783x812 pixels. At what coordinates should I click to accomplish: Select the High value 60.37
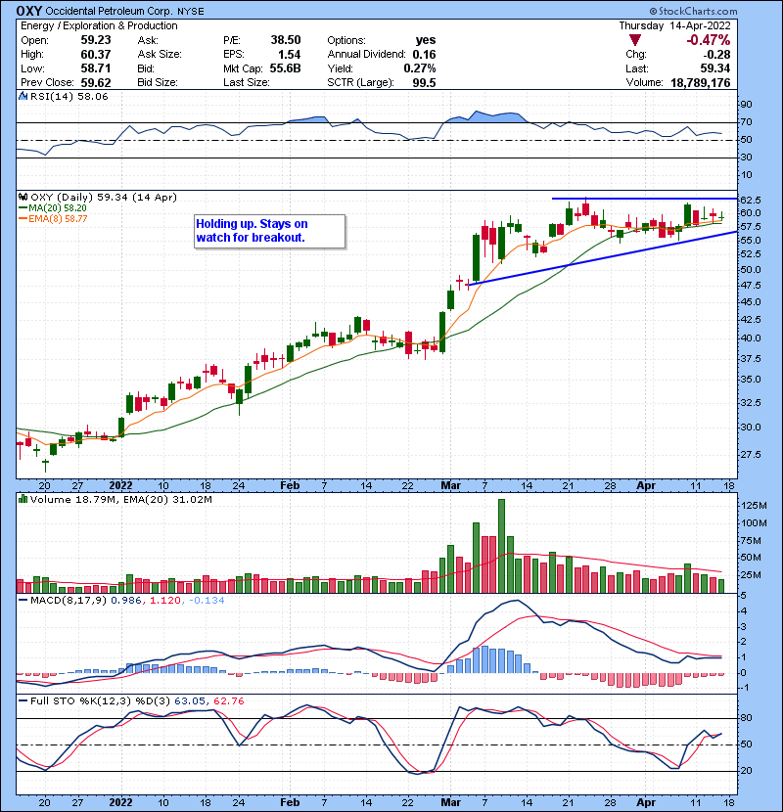(96, 55)
